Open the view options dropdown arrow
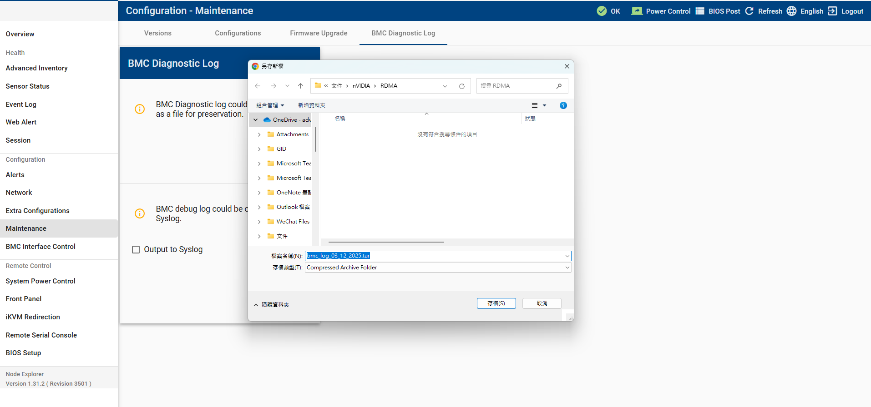 544,105
